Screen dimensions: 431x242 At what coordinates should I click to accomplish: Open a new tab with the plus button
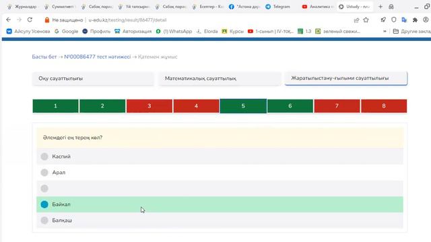pyautogui.click(x=380, y=7)
